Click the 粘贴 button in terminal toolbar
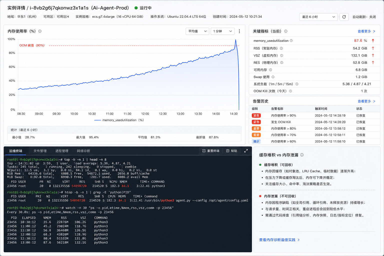This screenshot has height=256, width=384. tap(232, 151)
